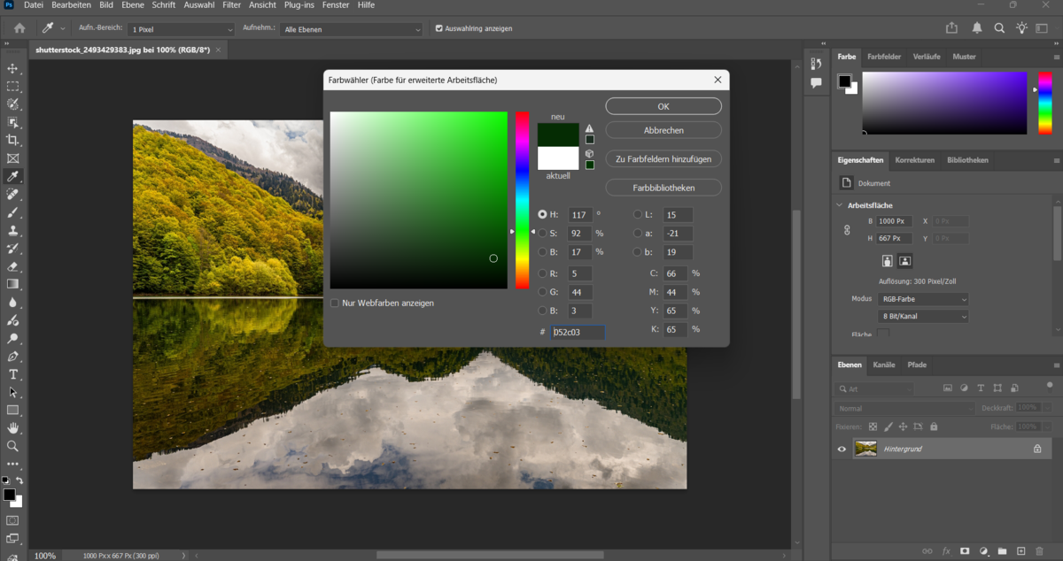Click the color field to pick a green shade
Screen dimensions: 1063x561
[461, 159]
